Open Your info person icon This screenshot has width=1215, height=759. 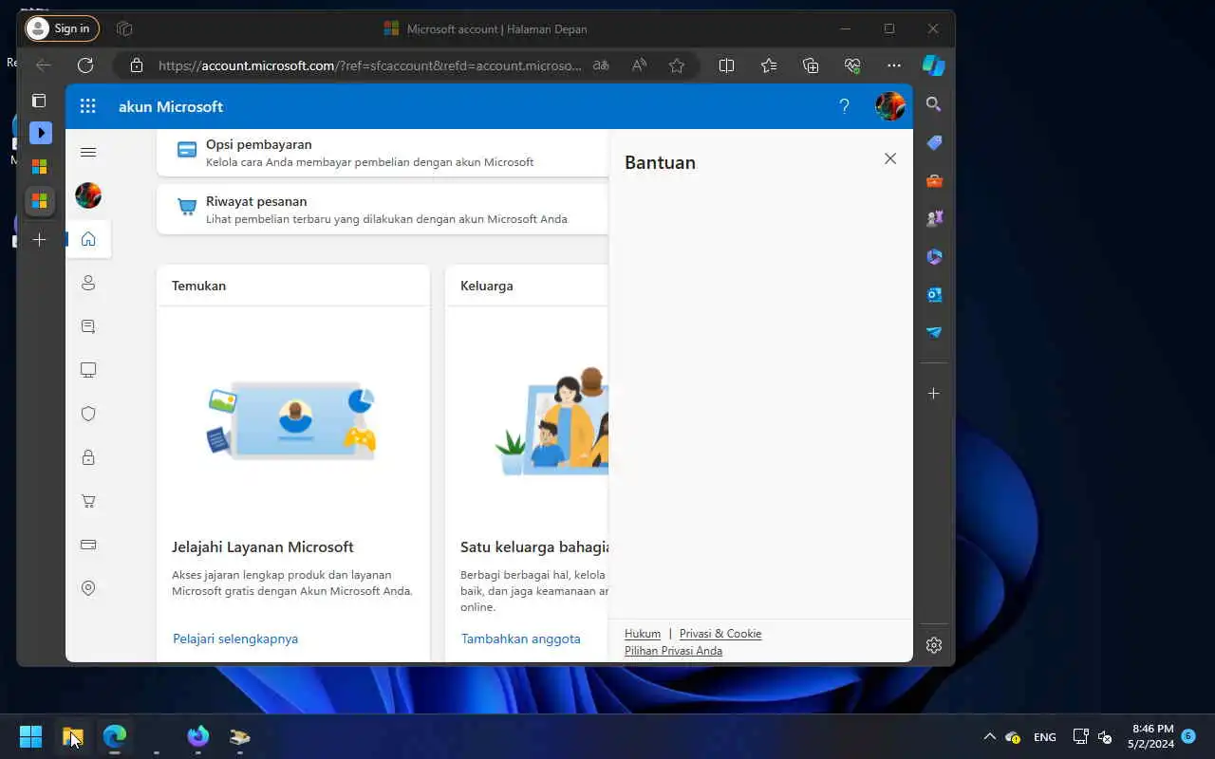pyautogui.click(x=88, y=283)
